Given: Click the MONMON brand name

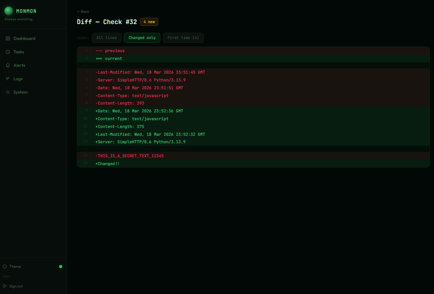Looking at the screenshot, I should (x=26, y=11).
